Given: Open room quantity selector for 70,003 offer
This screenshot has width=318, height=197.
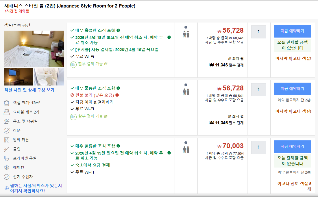Looking at the screenshot, I should coord(258,147).
